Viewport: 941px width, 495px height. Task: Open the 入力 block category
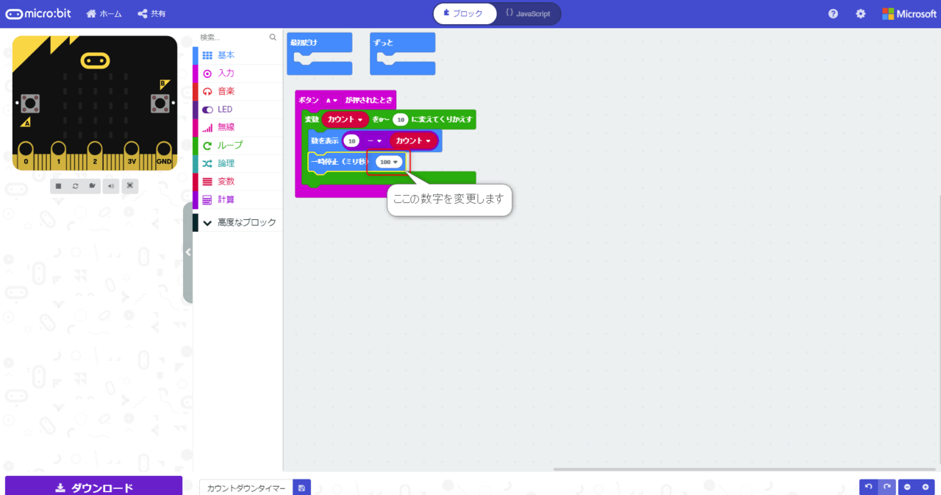(237, 74)
